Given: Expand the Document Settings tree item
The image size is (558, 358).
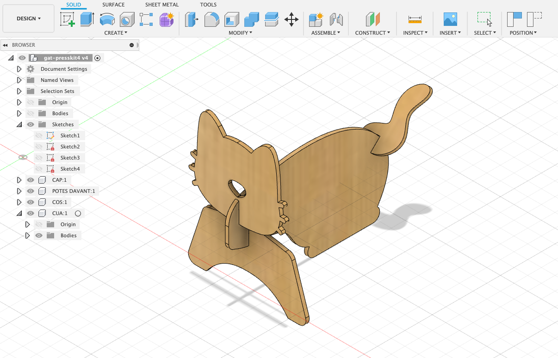Looking at the screenshot, I should coord(19,68).
